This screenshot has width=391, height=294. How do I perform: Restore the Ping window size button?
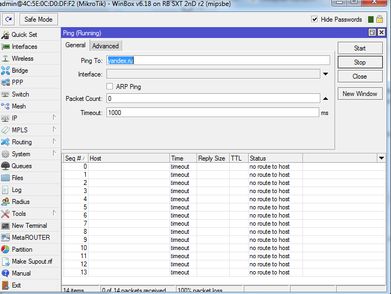click(372, 33)
